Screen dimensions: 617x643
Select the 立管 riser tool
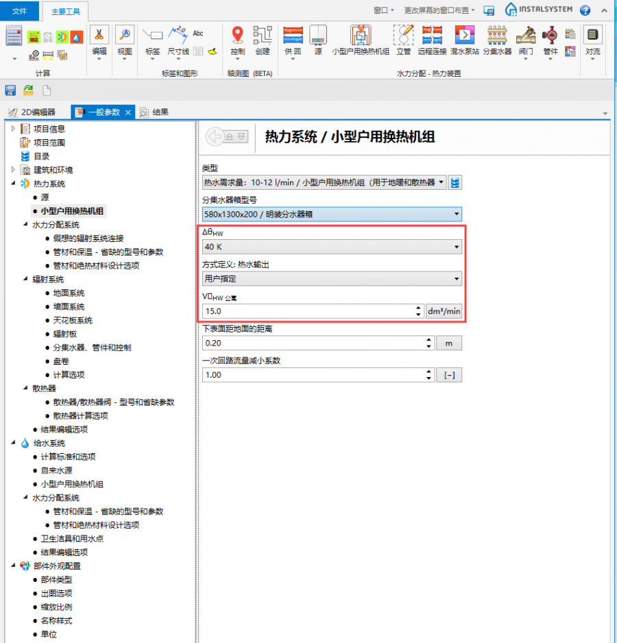coord(403,38)
